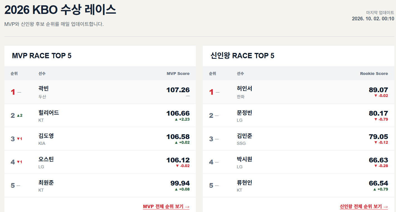Click the +2.23 score change
This screenshot has height=212, width=396.
(182, 119)
